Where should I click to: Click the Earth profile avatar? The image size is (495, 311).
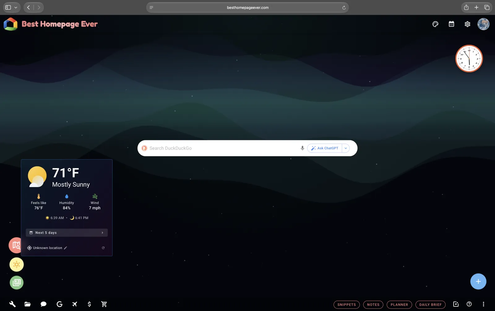point(483,24)
